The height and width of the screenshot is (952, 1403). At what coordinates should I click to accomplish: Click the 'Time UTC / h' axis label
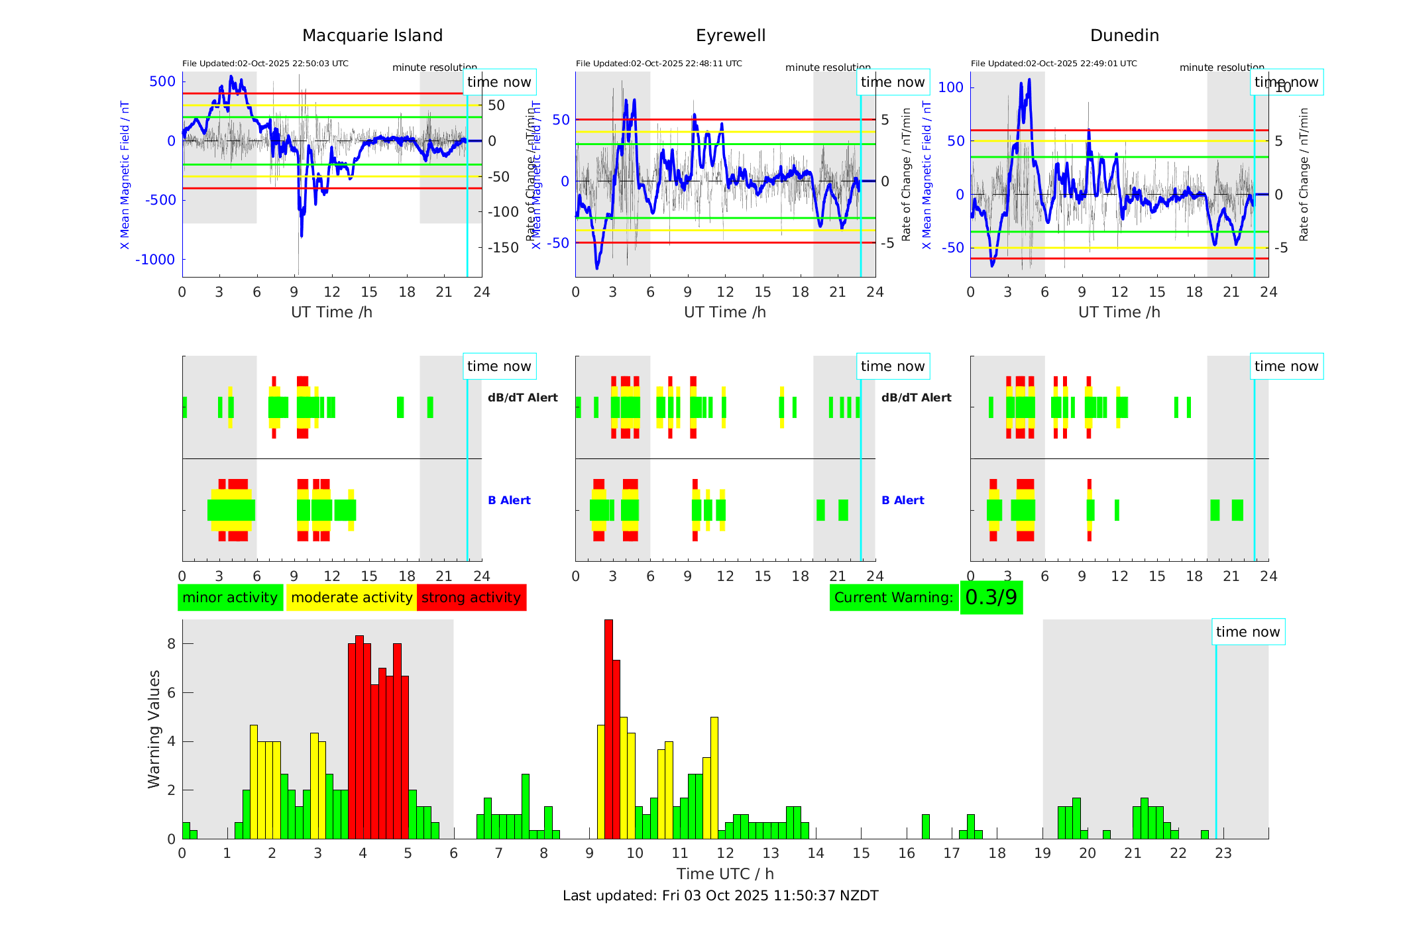point(725,874)
